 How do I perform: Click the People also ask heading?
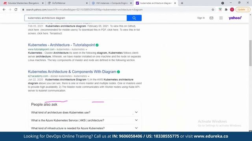click(x=44, y=105)
